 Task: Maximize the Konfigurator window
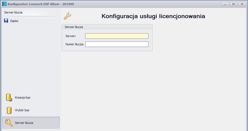pos(233,4)
